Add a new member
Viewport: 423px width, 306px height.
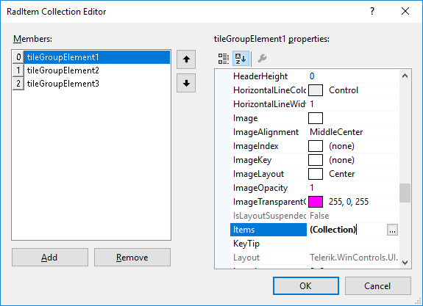click(x=50, y=258)
